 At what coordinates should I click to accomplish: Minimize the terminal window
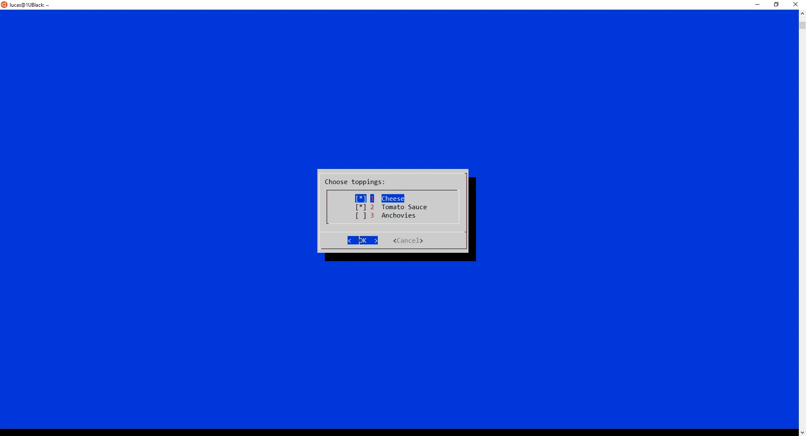(757, 5)
